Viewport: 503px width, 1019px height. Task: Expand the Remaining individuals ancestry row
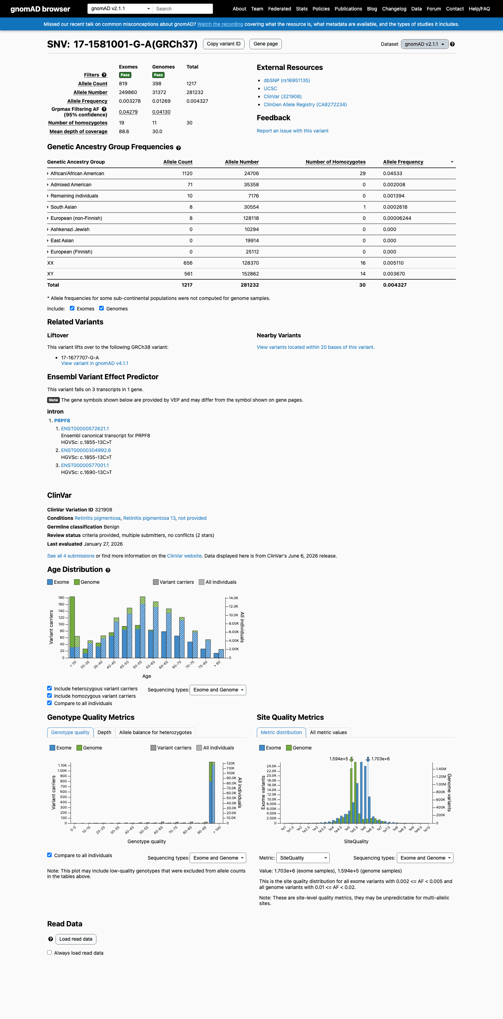73,196
